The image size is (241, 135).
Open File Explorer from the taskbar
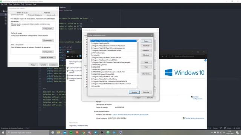[59, 132]
